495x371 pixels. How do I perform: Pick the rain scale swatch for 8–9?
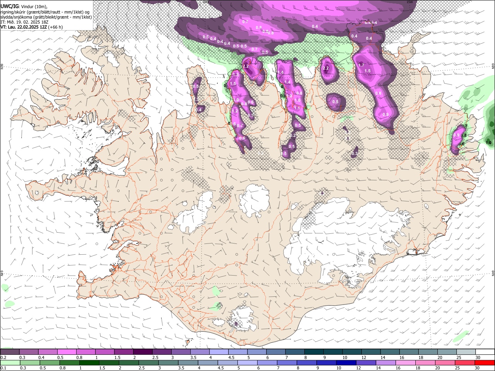(x=306, y=362)
